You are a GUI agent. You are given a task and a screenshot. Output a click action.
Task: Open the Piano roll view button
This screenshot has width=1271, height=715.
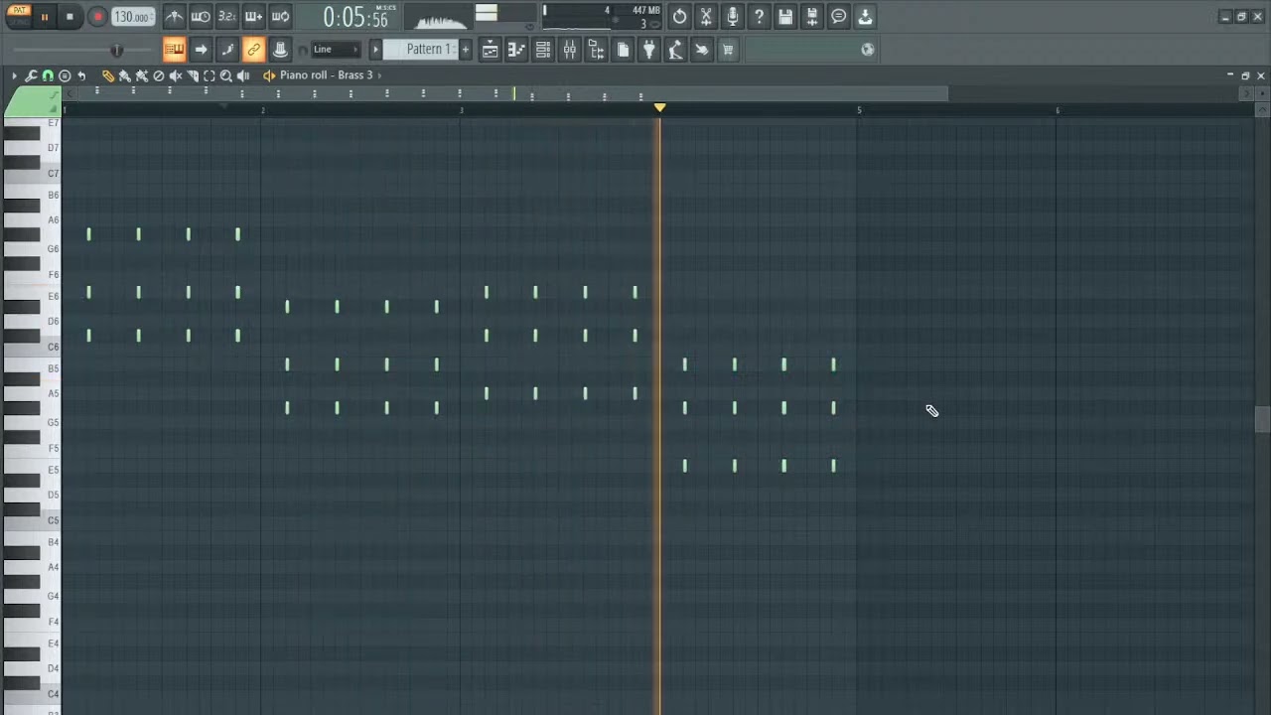pos(516,50)
